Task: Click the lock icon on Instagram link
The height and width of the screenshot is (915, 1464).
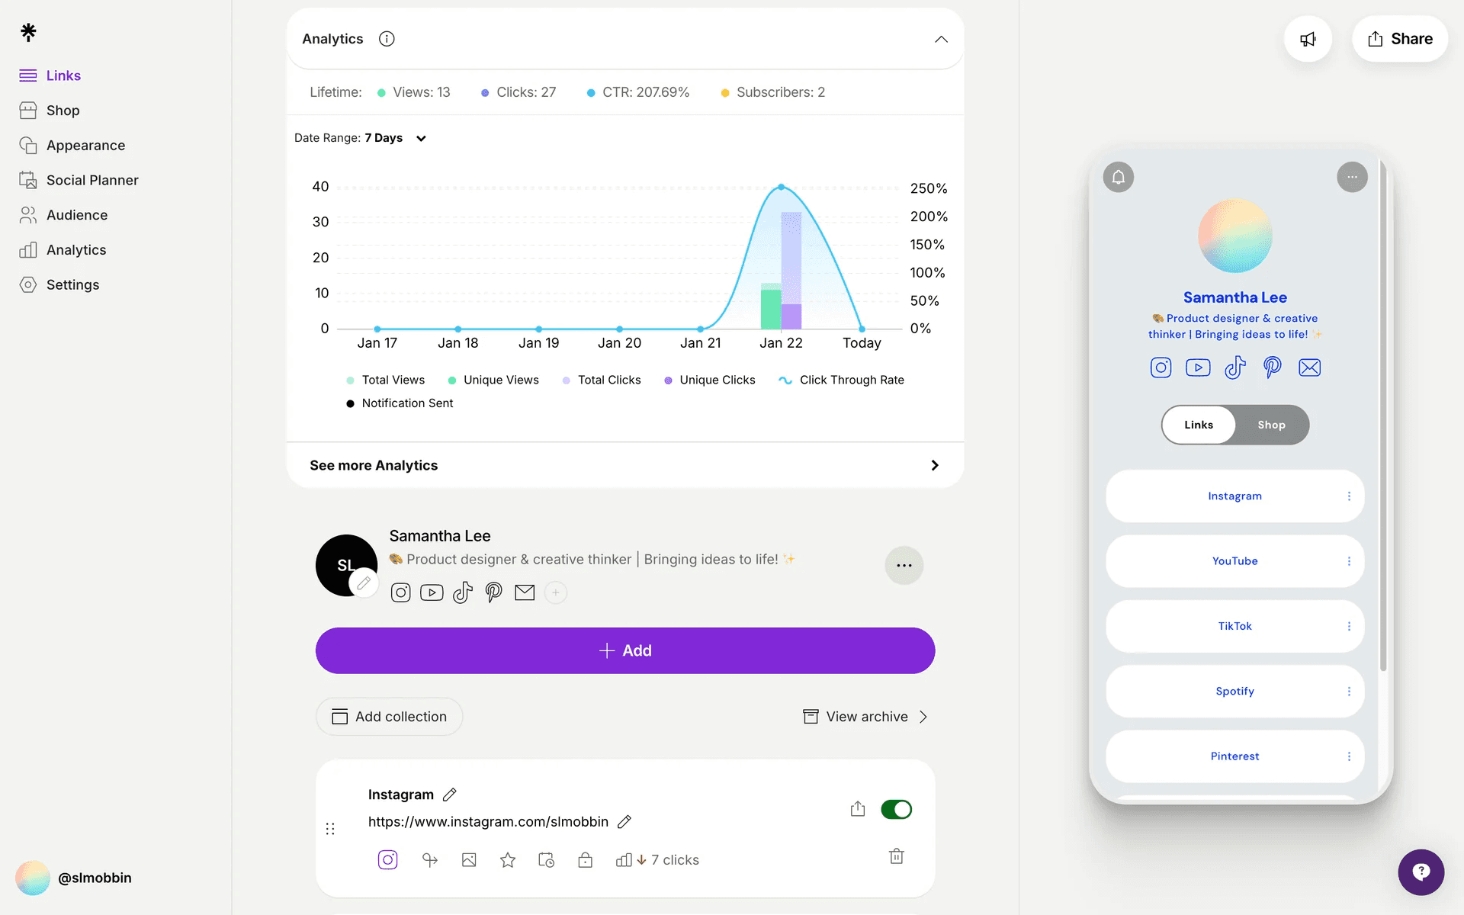Action: click(585, 860)
